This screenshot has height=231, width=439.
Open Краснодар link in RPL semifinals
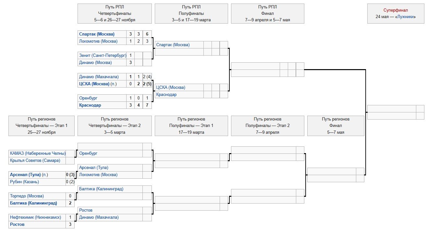pyautogui.click(x=166, y=95)
